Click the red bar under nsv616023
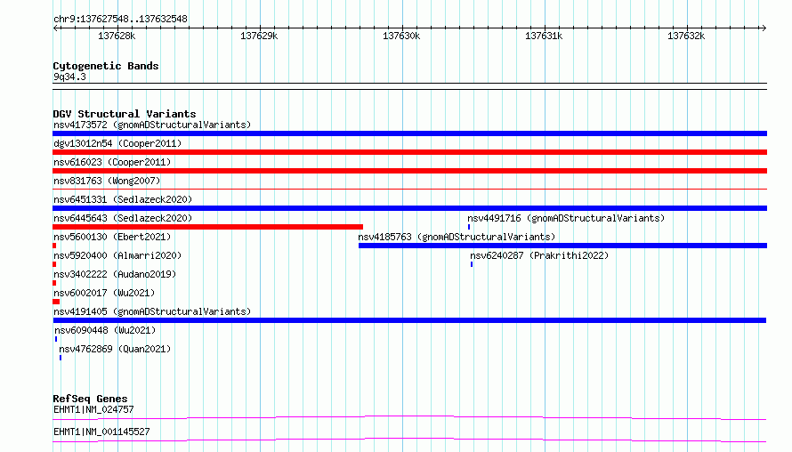The height and width of the screenshot is (452, 792). 409,171
